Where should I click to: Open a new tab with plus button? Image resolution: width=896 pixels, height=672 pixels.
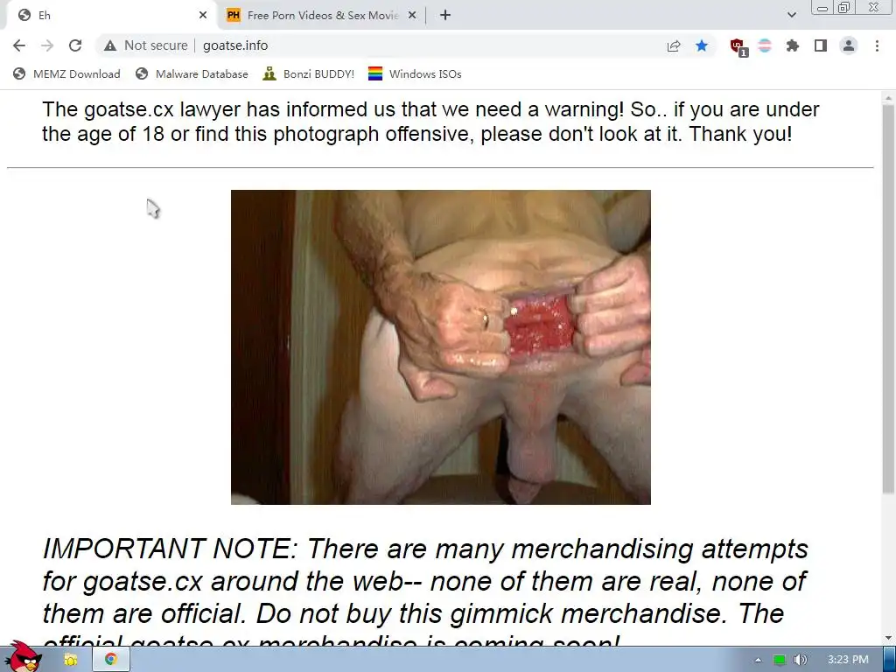pyautogui.click(x=445, y=16)
